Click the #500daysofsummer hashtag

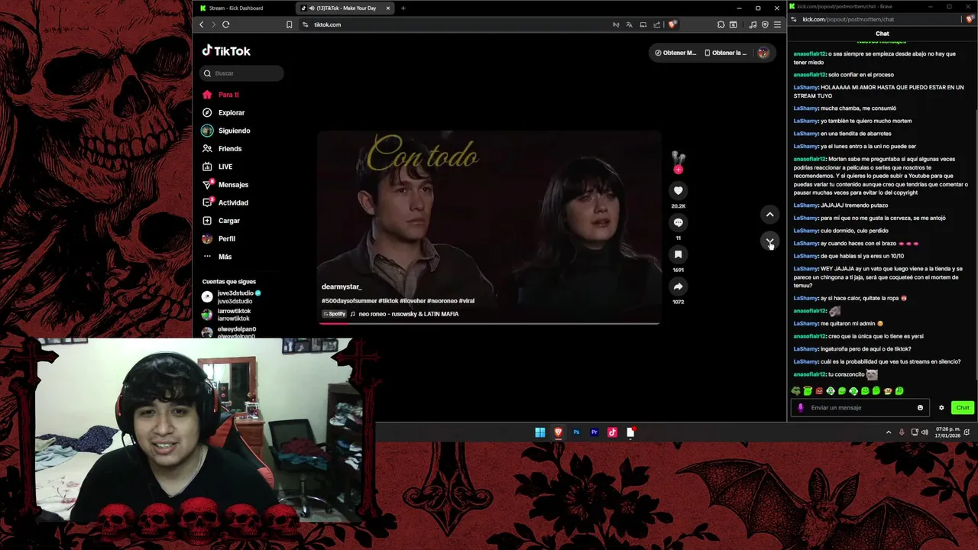(349, 301)
